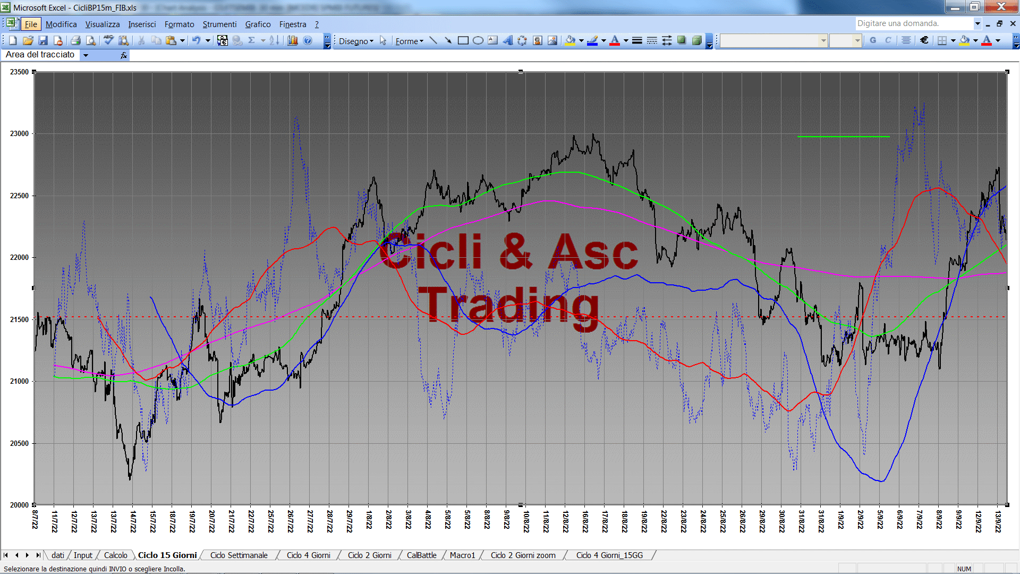Undo the last action
1020x574 pixels.
pos(196,40)
